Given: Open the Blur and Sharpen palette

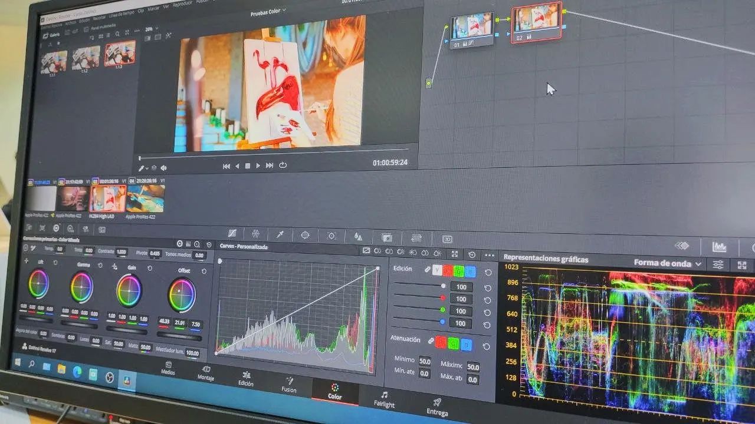Looking at the screenshot, I should [359, 236].
